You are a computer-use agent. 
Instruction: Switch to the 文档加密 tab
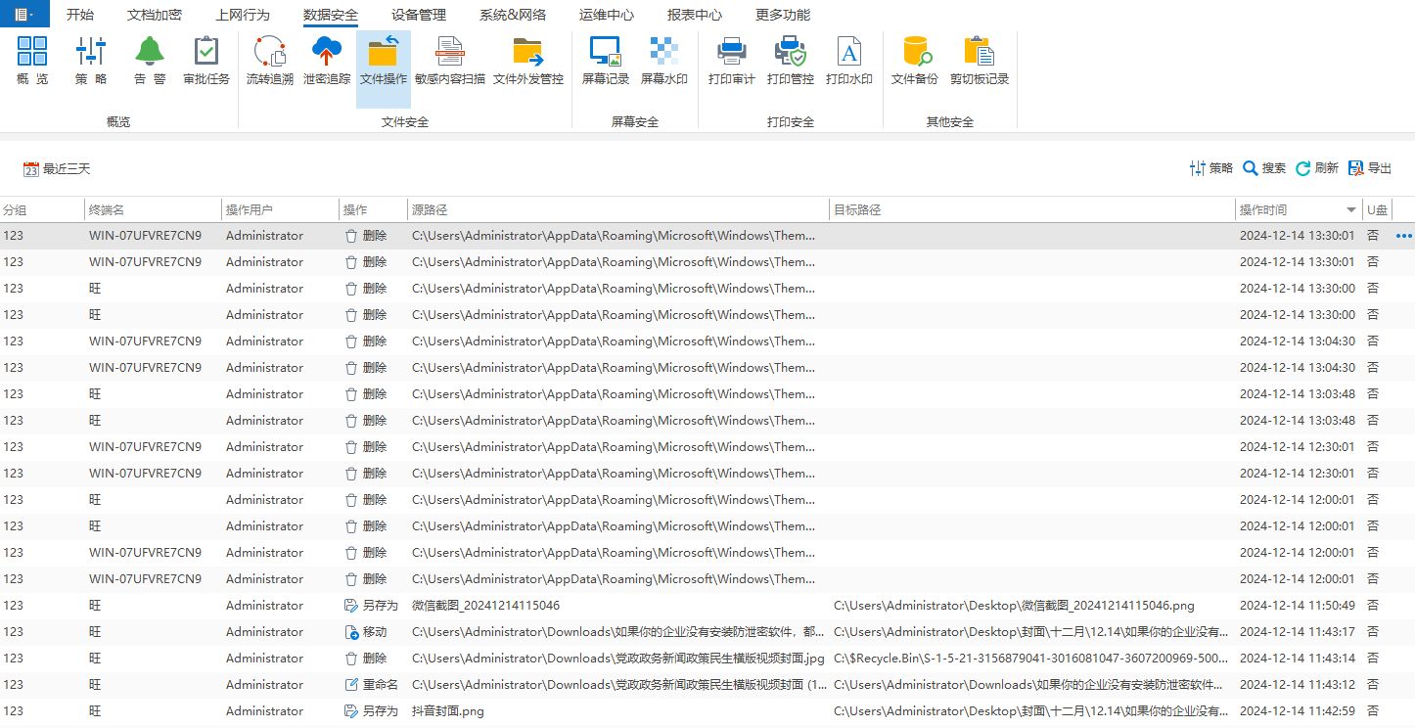(x=155, y=15)
